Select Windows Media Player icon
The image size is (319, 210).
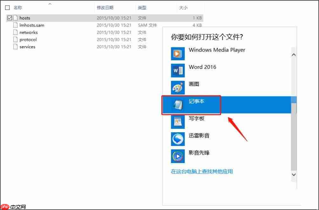coord(178,53)
